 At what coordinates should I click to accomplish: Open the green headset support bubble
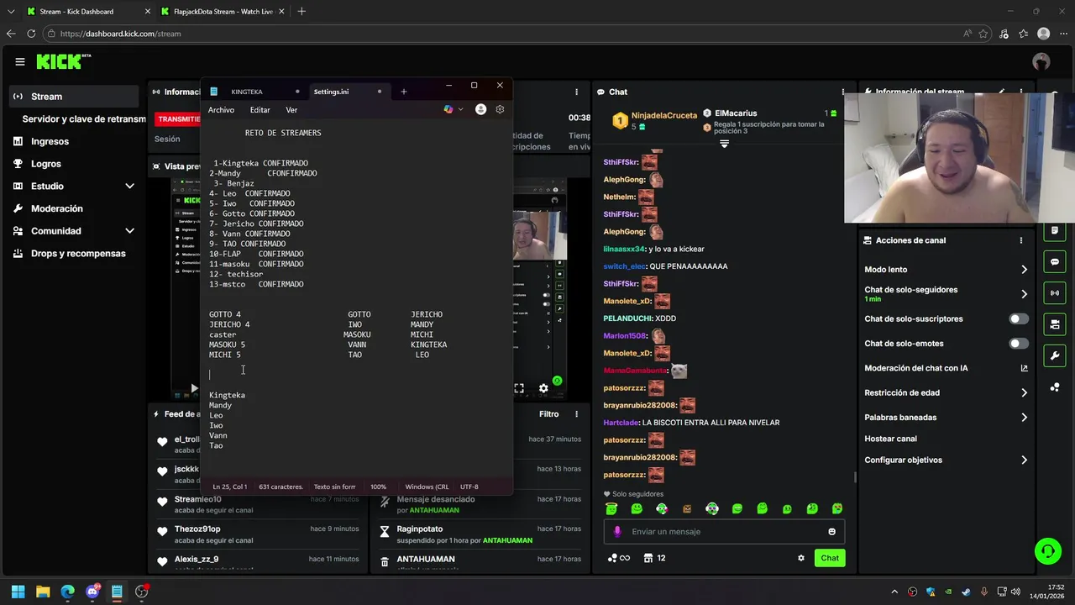[1047, 551]
